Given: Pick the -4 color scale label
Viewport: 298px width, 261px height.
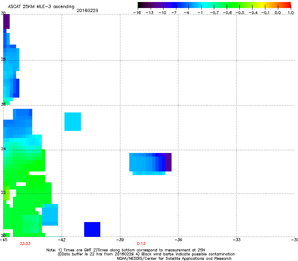Looking at the screenshot, I should [x=186, y=13].
